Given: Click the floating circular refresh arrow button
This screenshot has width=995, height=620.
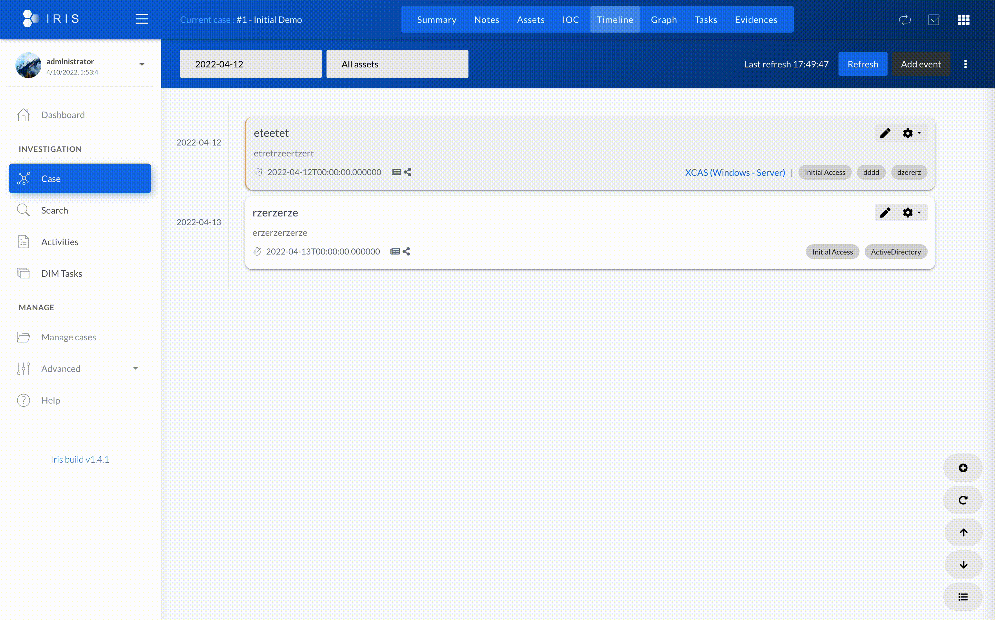Looking at the screenshot, I should (x=963, y=500).
